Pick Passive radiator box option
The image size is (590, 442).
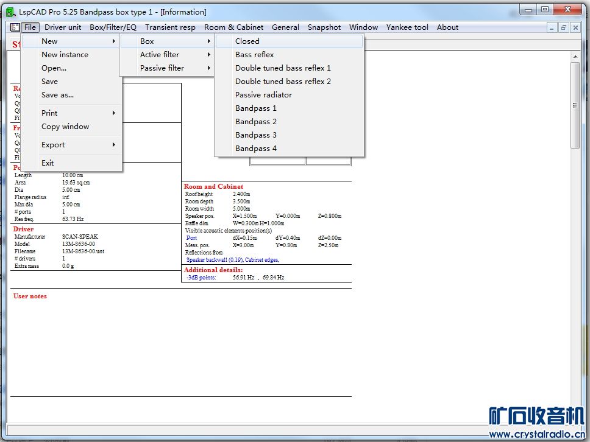[x=263, y=95]
